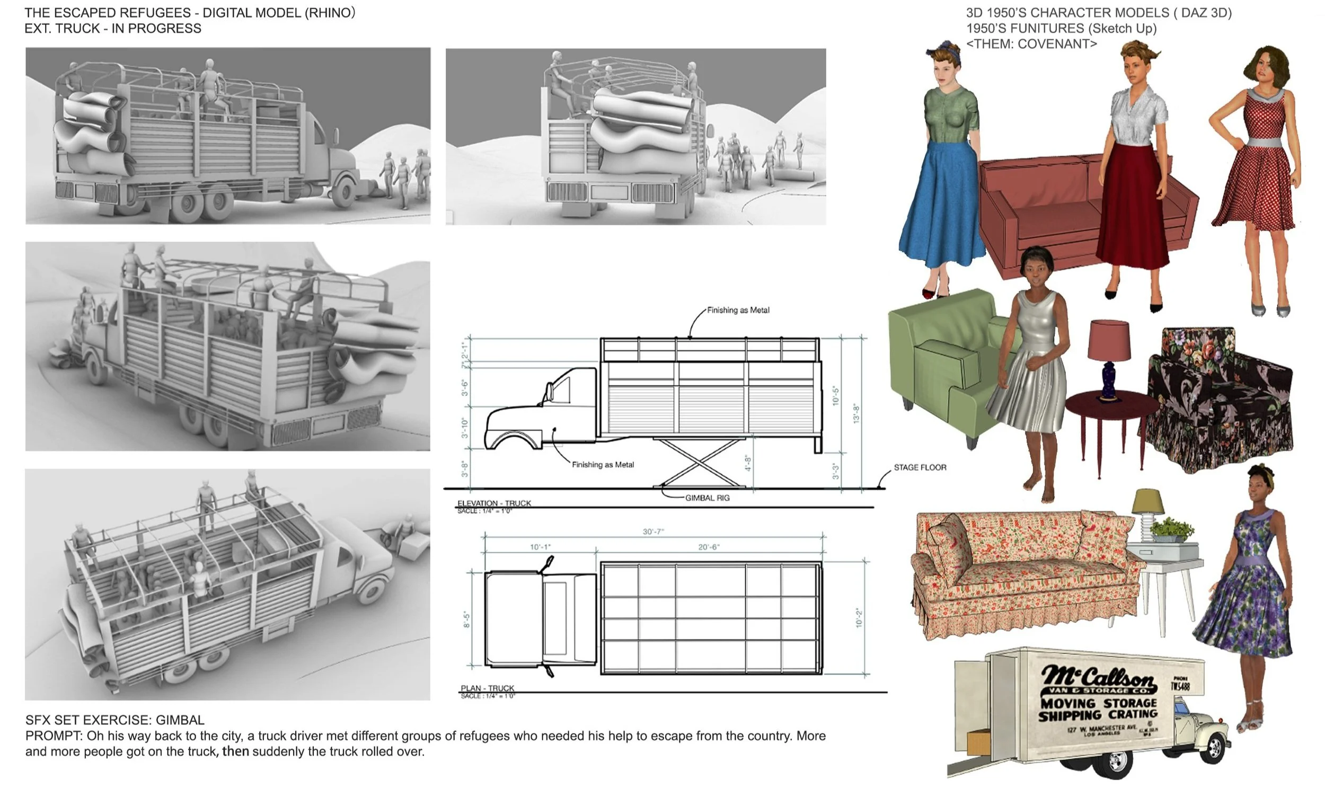Image resolution: width=1325 pixels, height=788 pixels.
Task: Select the 'PLAN - TRUCK' drawing title
Action: click(487, 688)
